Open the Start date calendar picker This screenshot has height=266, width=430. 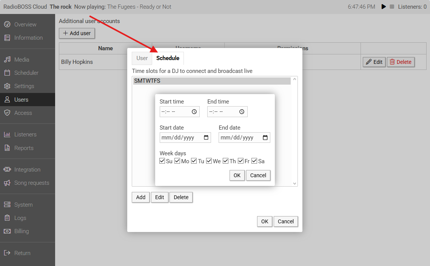(206, 138)
